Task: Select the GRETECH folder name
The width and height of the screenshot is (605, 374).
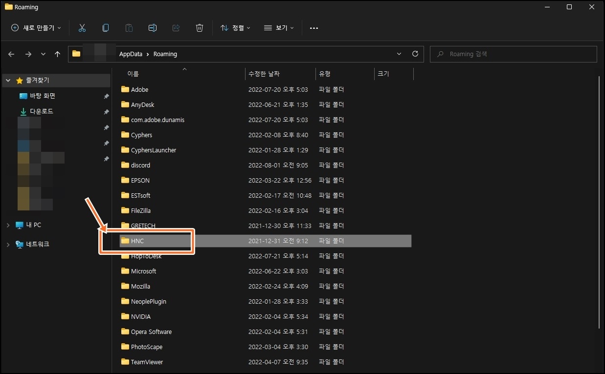Action: 143,226
